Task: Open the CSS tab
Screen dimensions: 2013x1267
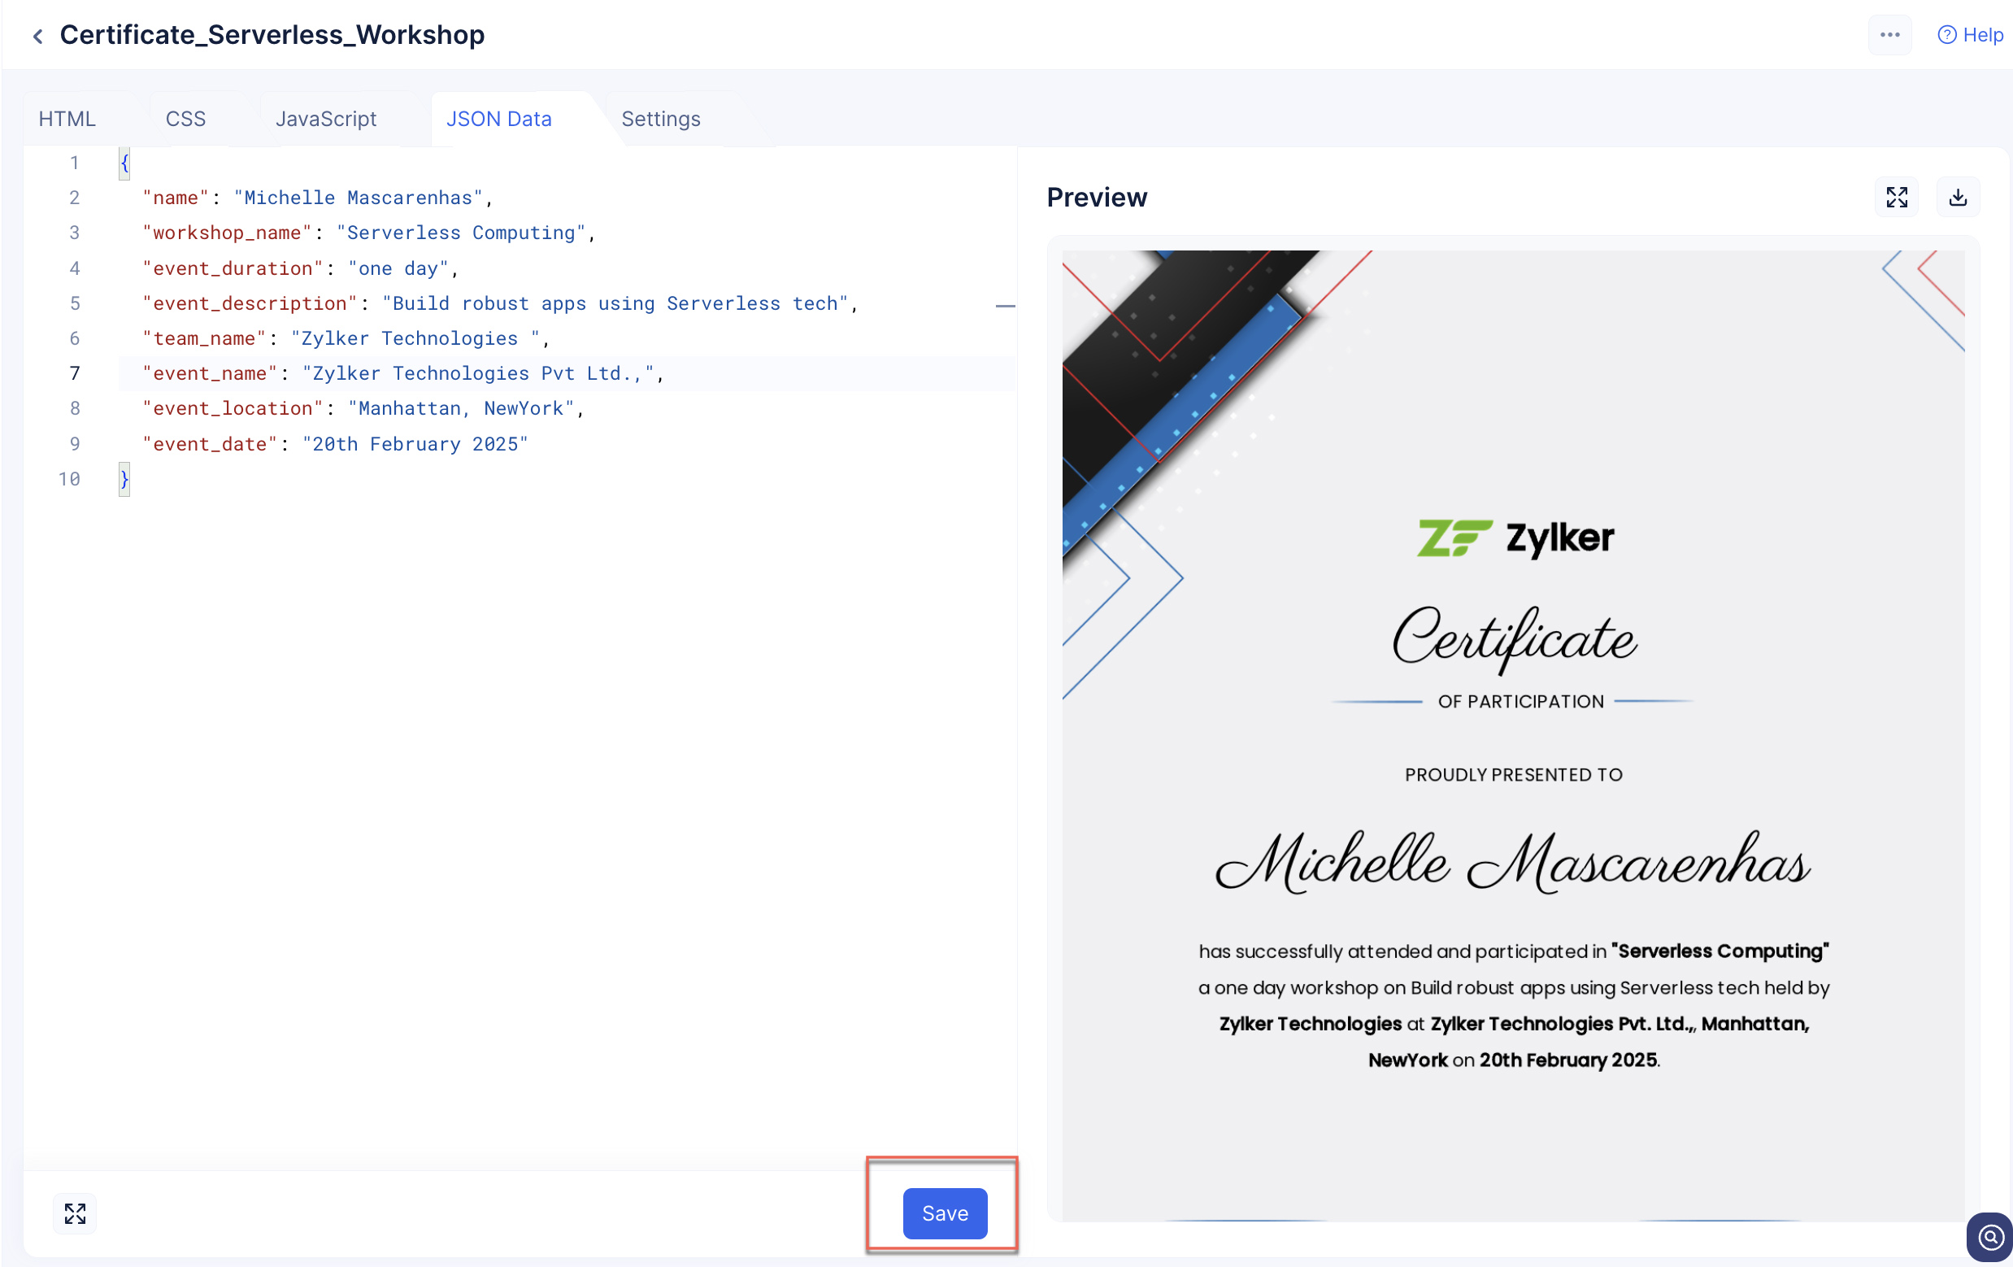Action: 185,119
